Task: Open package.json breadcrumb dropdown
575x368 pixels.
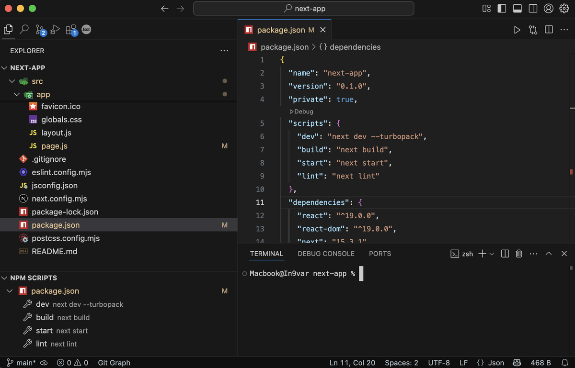Action: (278, 47)
